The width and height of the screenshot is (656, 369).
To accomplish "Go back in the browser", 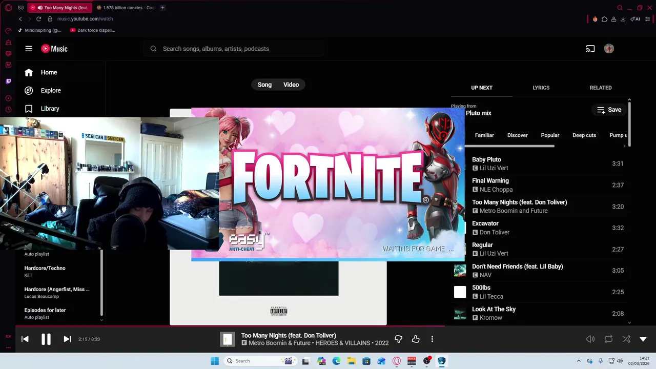I will tap(20, 19).
